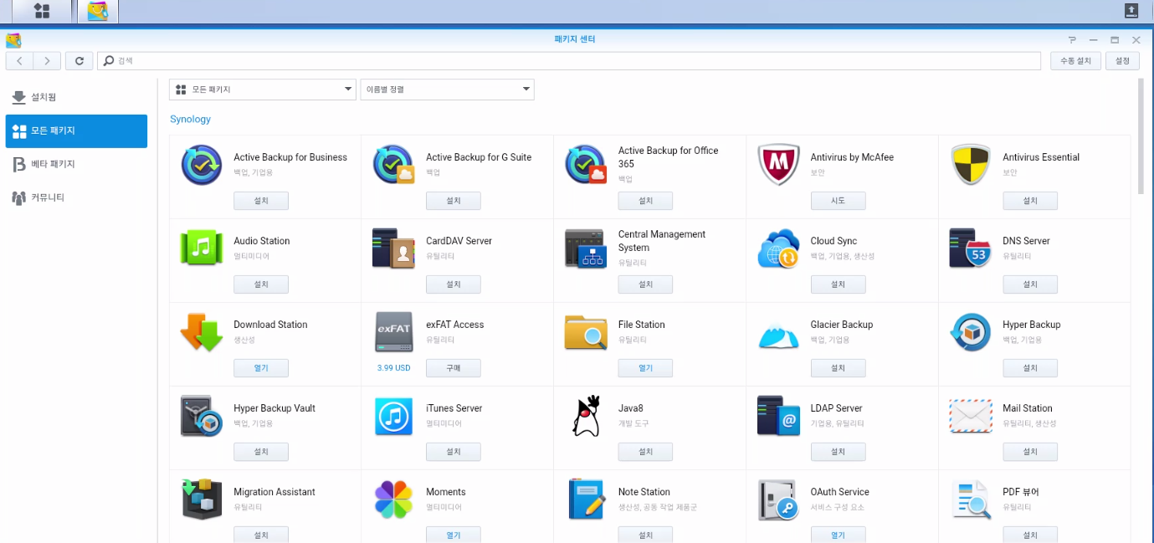Click the Antivirus by McAfee shield icon
Viewport: 1154px width, 543px height.
778,165
